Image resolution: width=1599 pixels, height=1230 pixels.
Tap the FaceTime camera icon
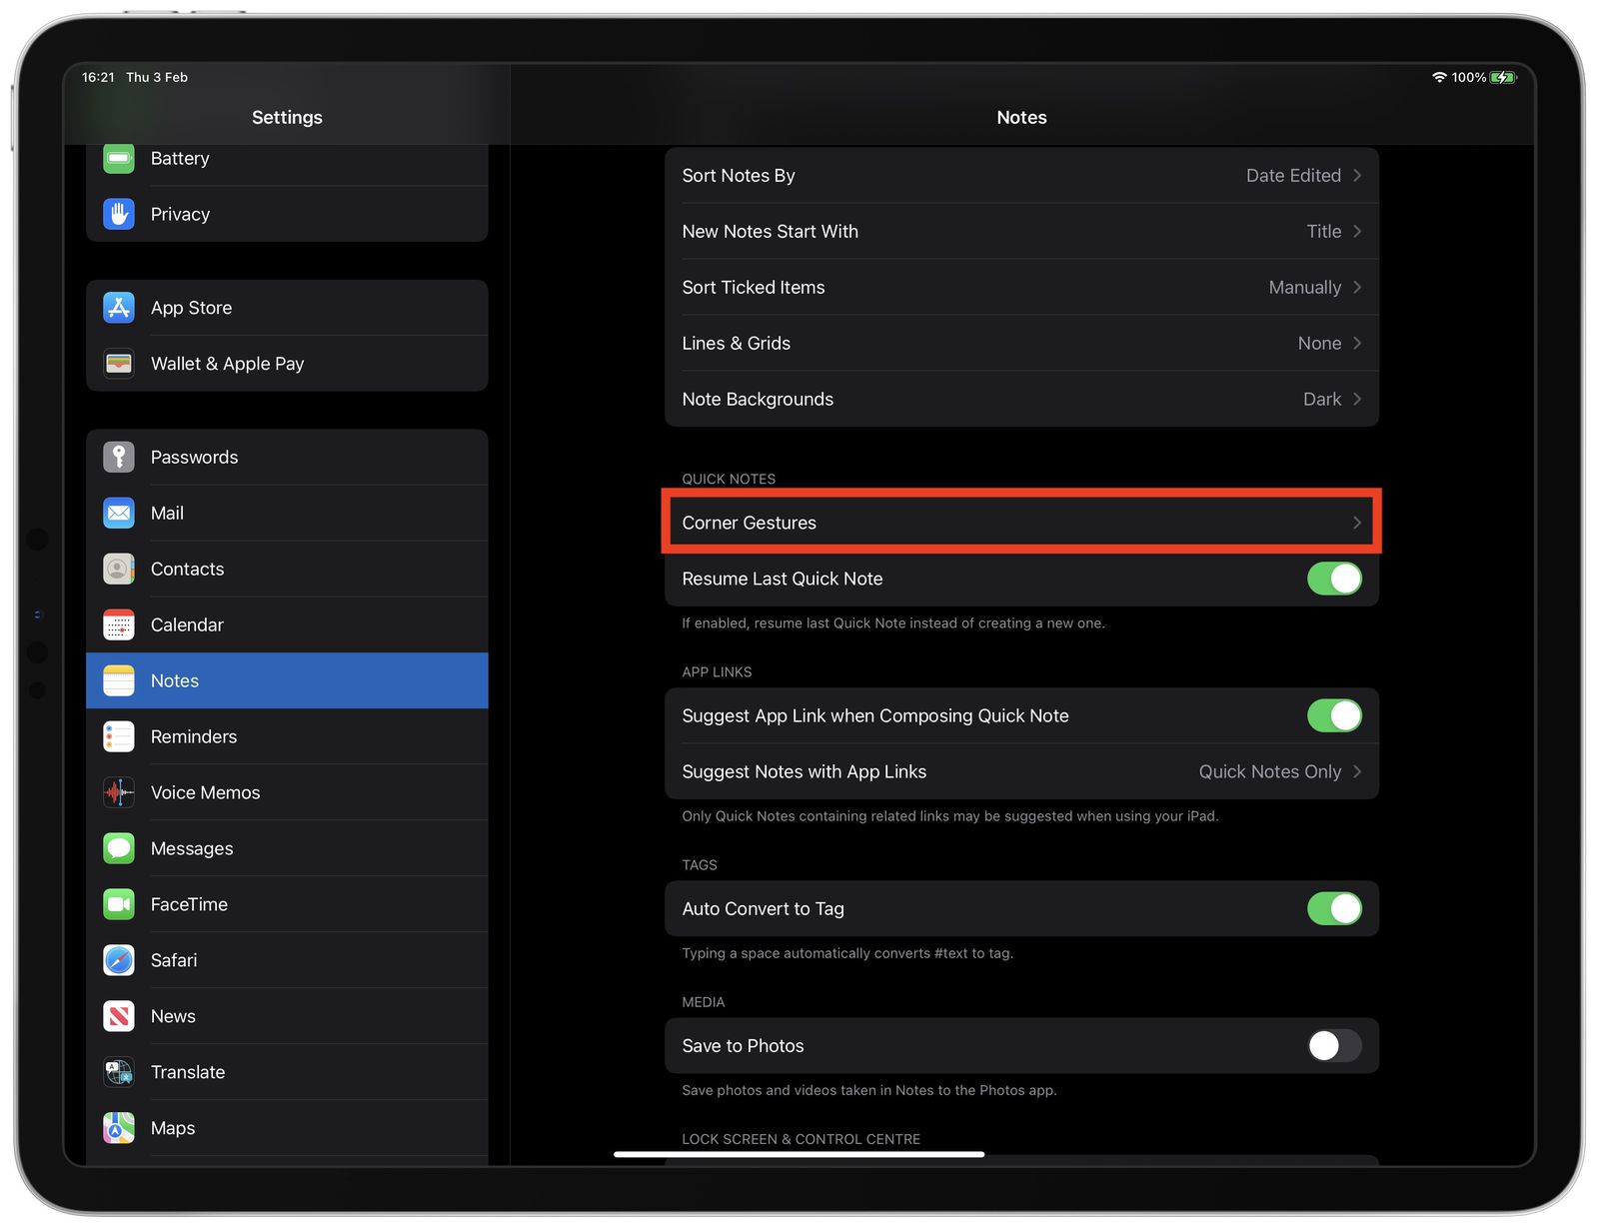point(119,904)
